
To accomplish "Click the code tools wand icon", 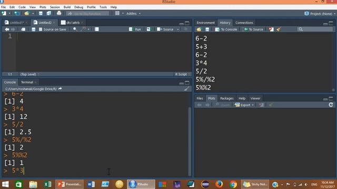I will pyautogui.click(x=83, y=29).
